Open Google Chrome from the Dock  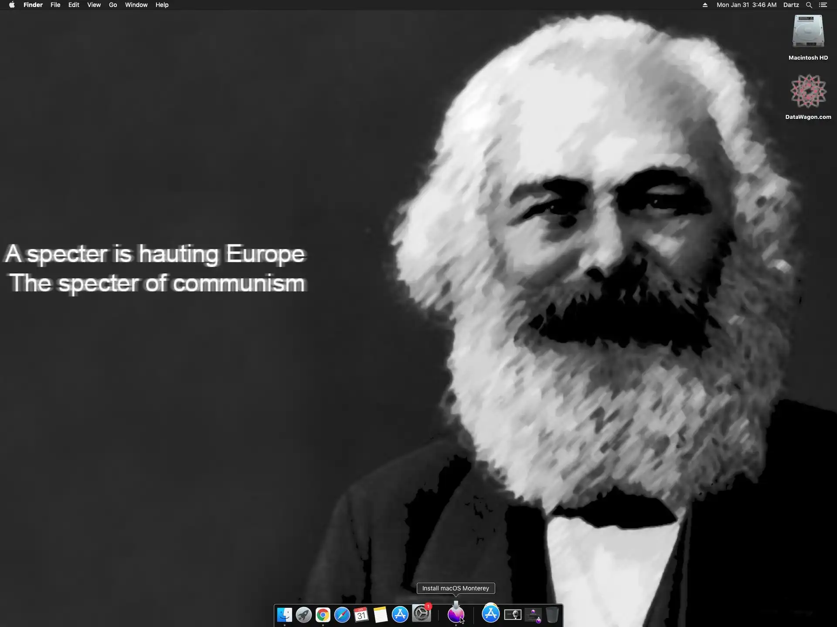(x=323, y=614)
